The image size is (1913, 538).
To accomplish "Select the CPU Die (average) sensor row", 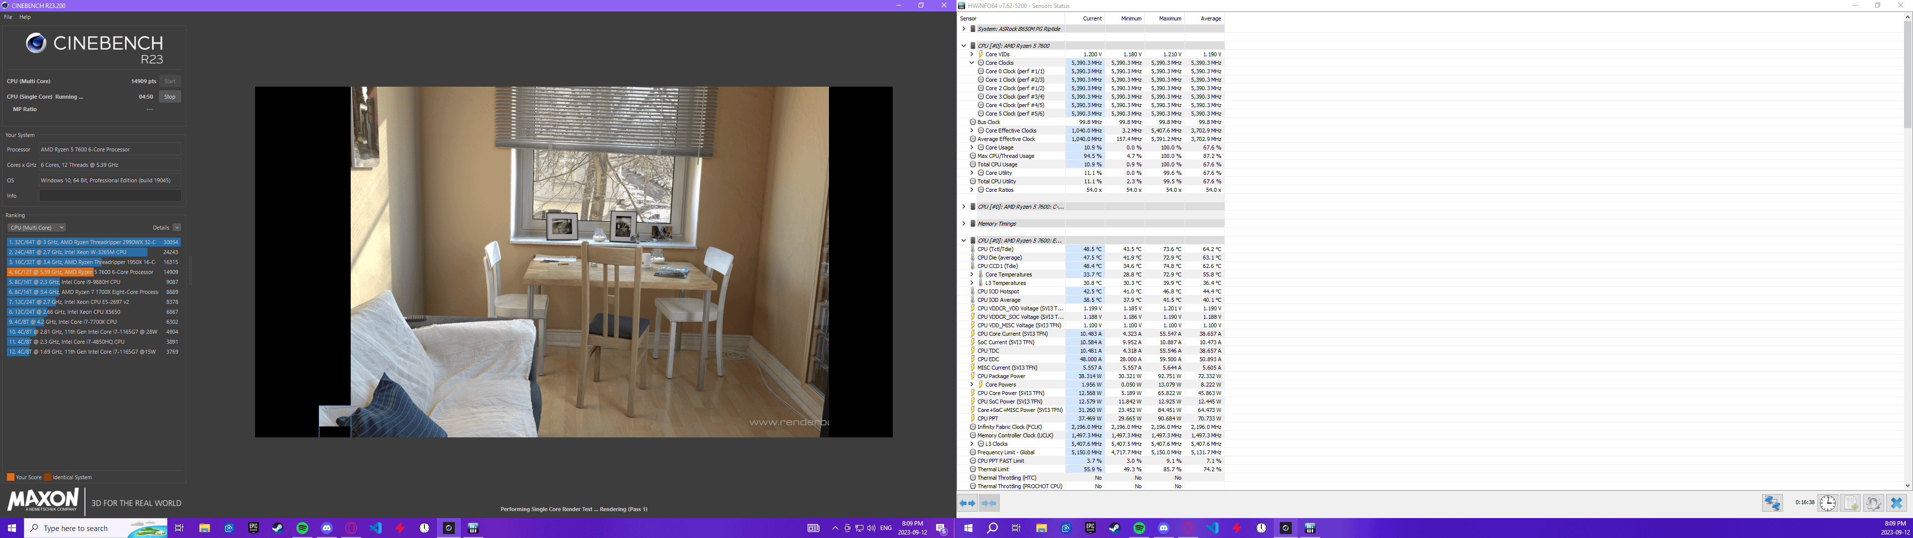I will (x=1092, y=258).
